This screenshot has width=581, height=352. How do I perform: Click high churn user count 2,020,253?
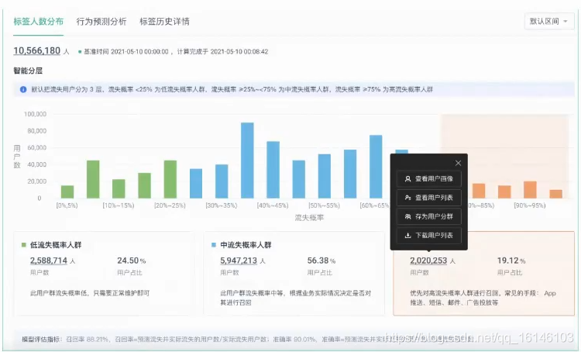click(428, 261)
